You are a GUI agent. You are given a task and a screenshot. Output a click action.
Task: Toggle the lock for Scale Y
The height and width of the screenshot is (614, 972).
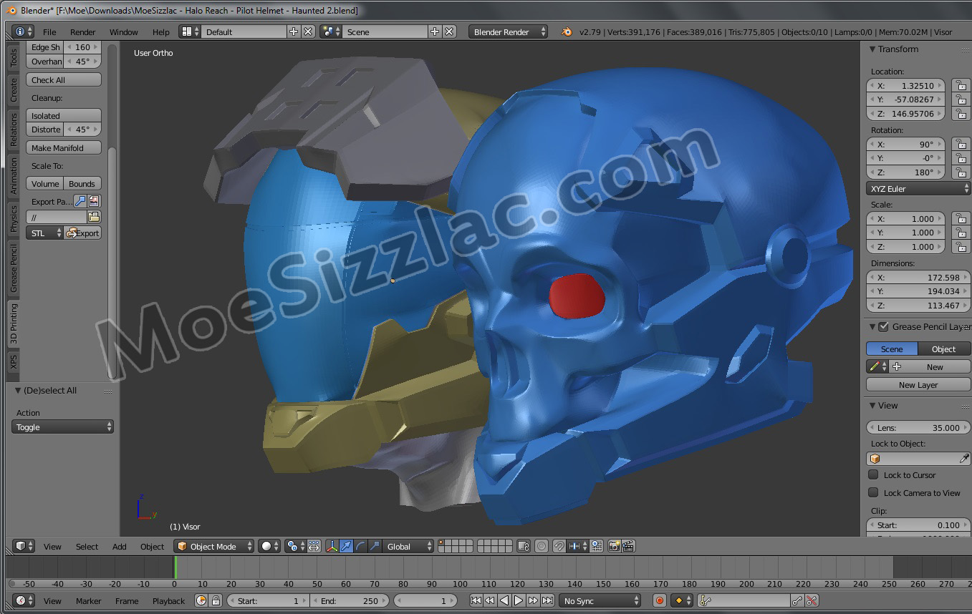point(960,233)
